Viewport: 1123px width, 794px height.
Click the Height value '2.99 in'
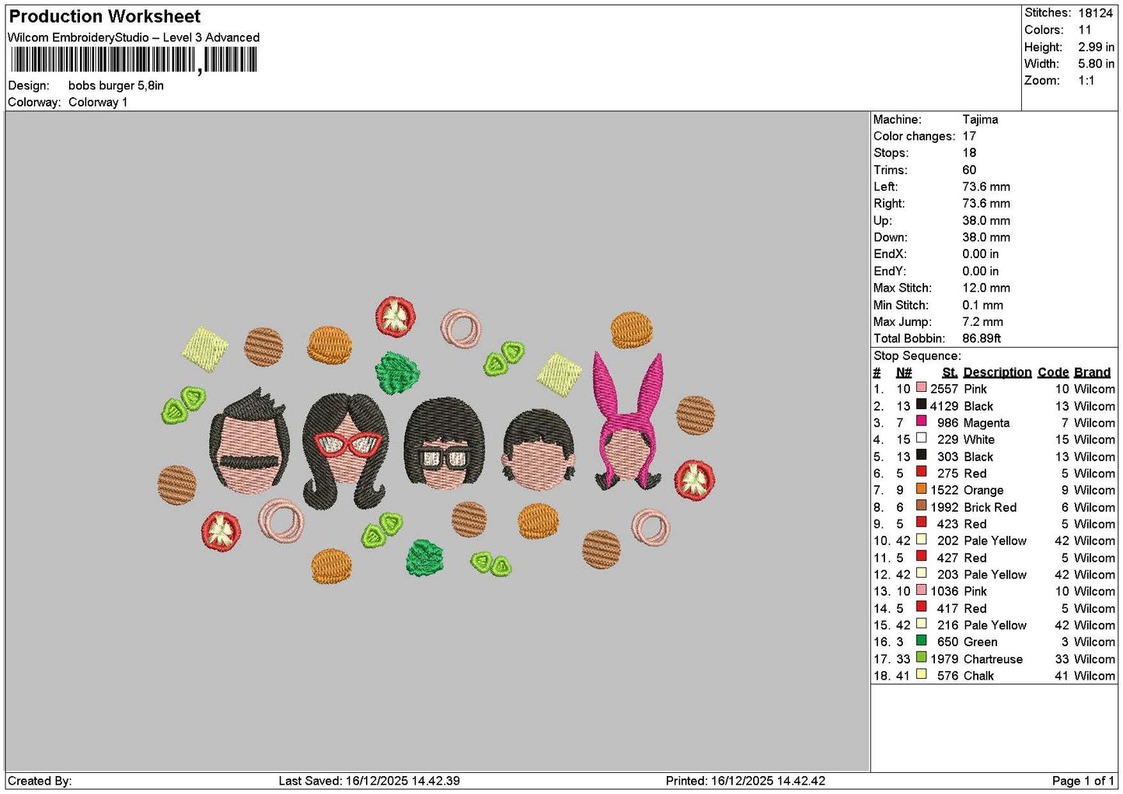click(1096, 47)
